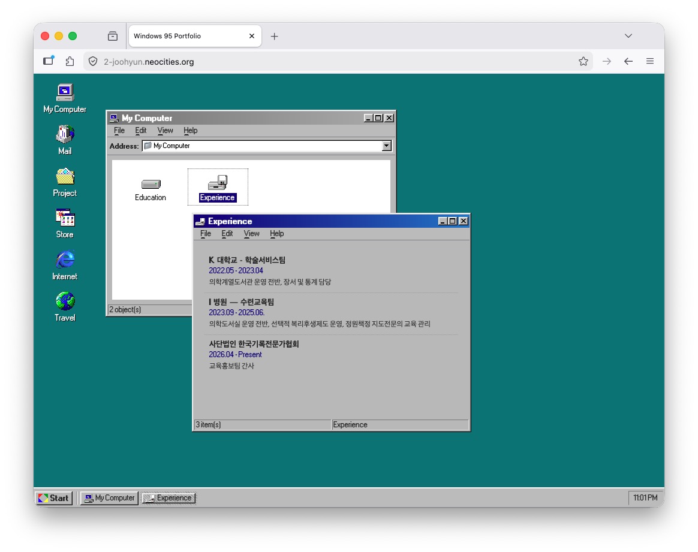The image size is (698, 552).
Task: Close the Windows 95 Portfolio tab
Action: coord(251,36)
